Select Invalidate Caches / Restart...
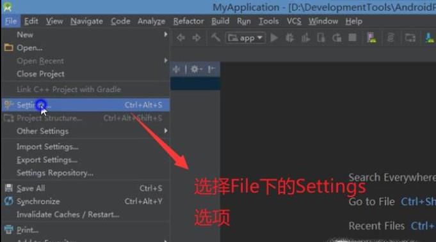 [x=86, y=215]
